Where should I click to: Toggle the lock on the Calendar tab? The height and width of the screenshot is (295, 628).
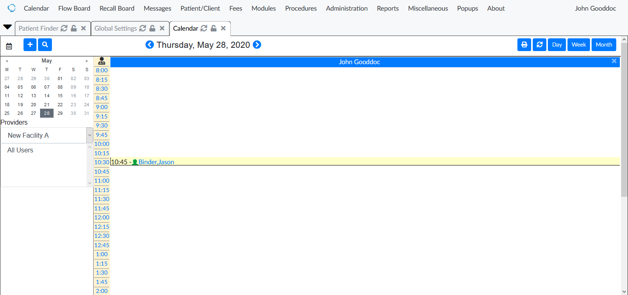[x=213, y=28]
